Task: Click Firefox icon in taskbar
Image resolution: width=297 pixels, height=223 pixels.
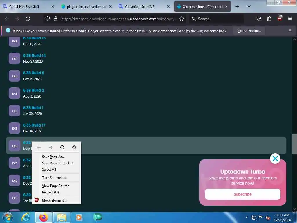Action: [x=44, y=217]
